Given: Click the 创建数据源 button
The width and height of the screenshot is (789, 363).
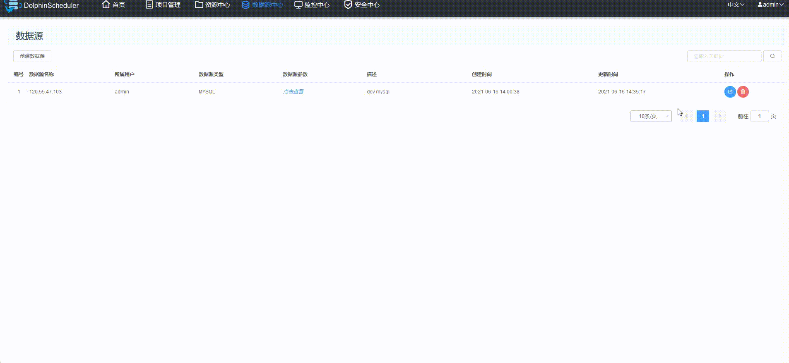Looking at the screenshot, I should pyautogui.click(x=32, y=56).
